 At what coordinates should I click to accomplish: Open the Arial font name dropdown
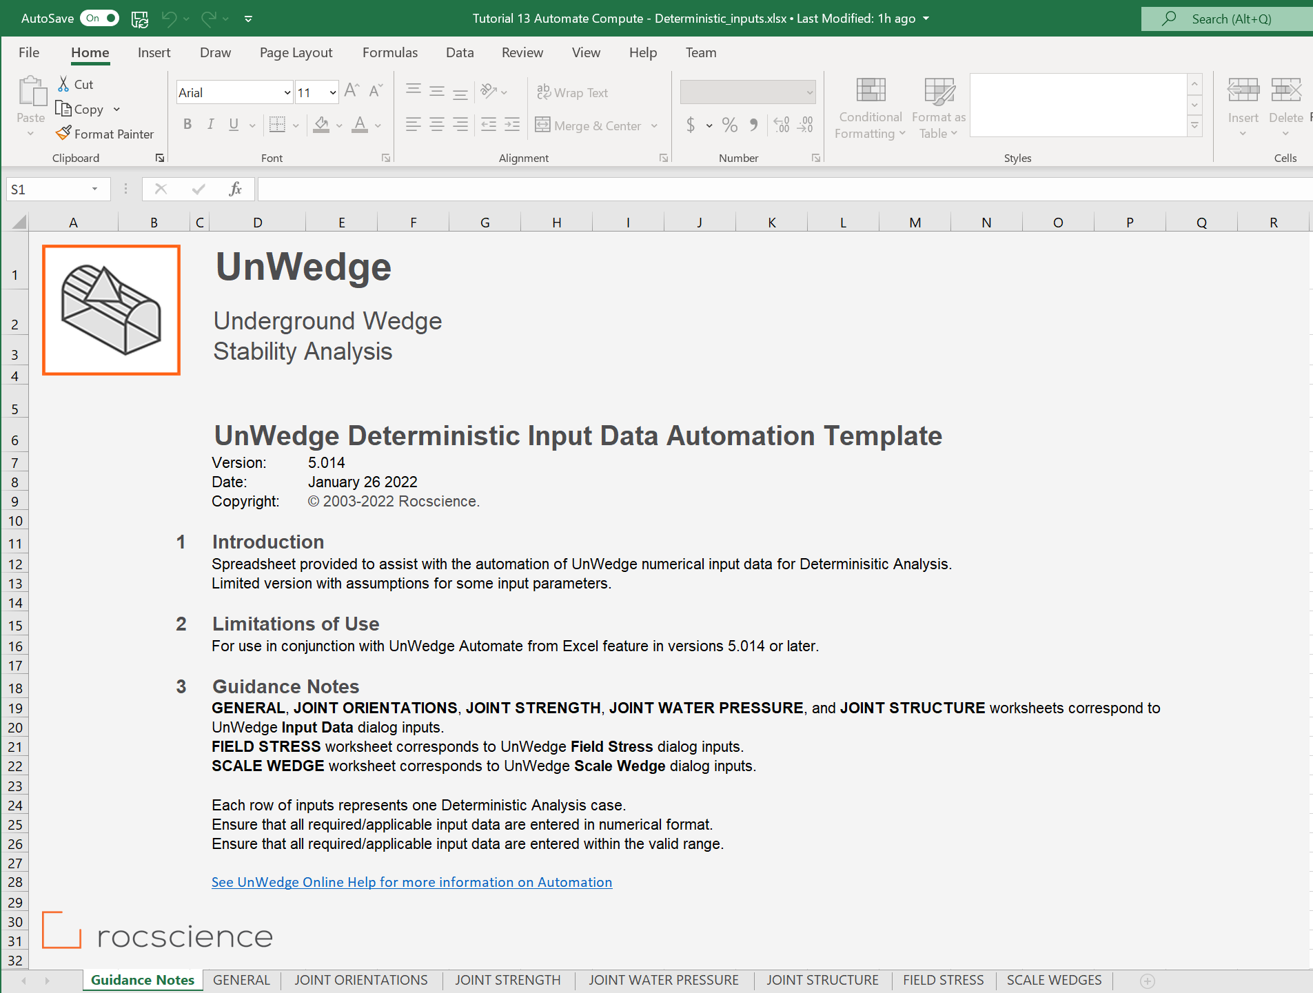(x=287, y=92)
